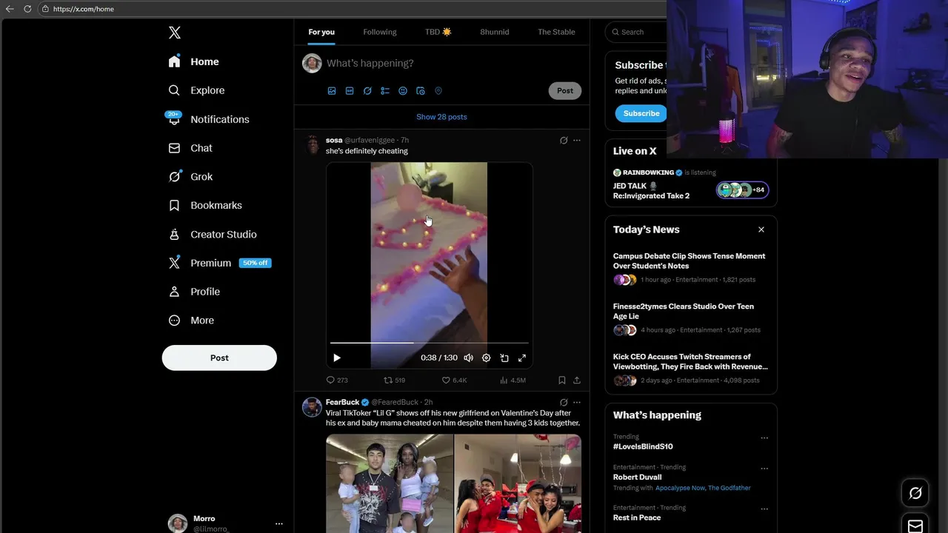The image size is (948, 533).
Task: Open options for Rest in Peace trend
Action: (764, 509)
